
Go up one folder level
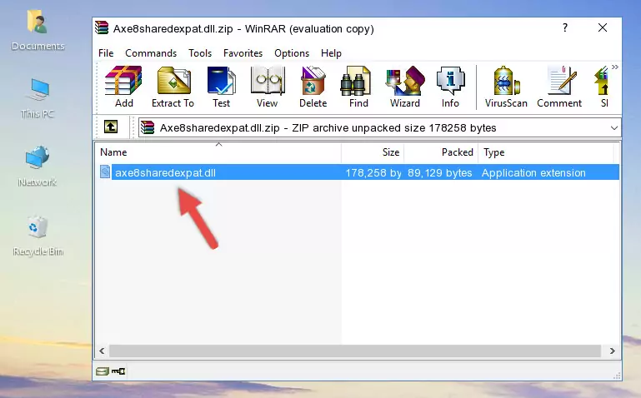pyautogui.click(x=111, y=127)
